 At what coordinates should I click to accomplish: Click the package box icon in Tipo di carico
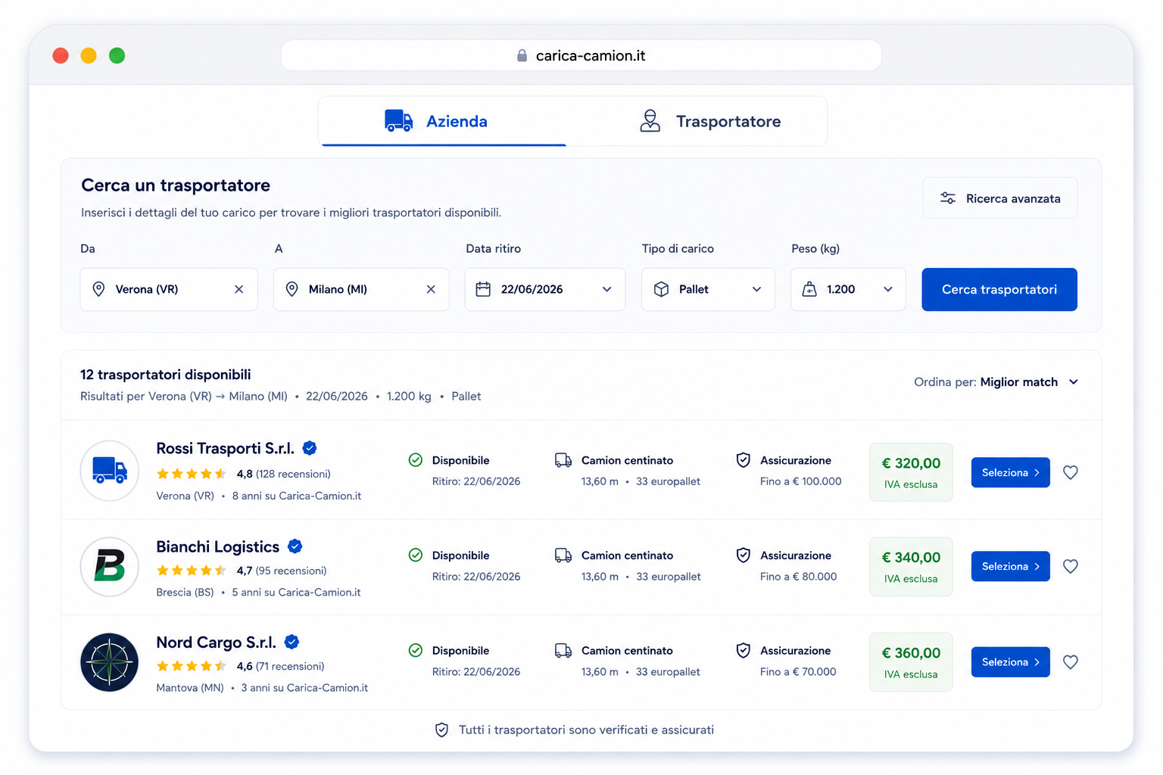click(661, 289)
